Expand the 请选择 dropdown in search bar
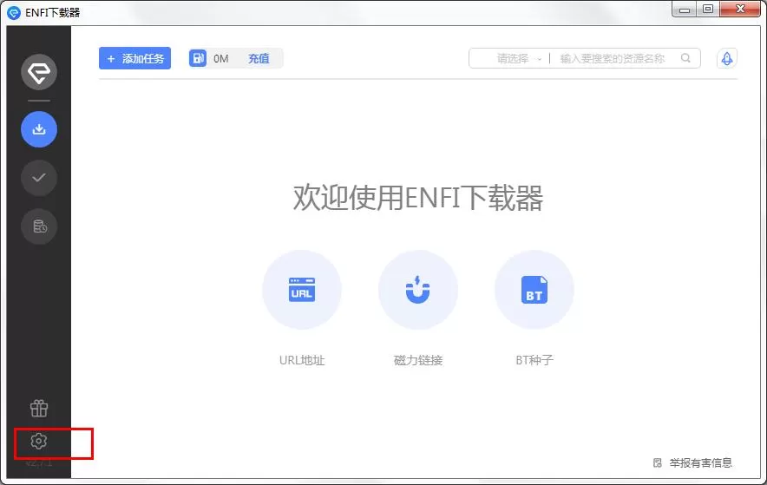The height and width of the screenshot is (485, 767). click(519, 59)
